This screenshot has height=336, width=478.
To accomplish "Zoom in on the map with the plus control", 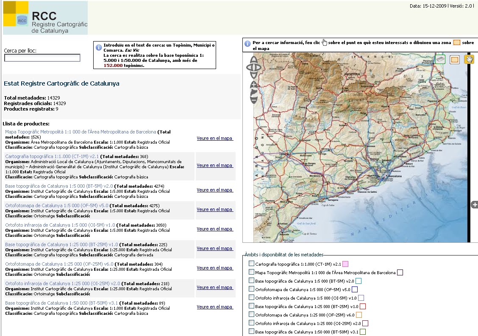I will point(254,84).
